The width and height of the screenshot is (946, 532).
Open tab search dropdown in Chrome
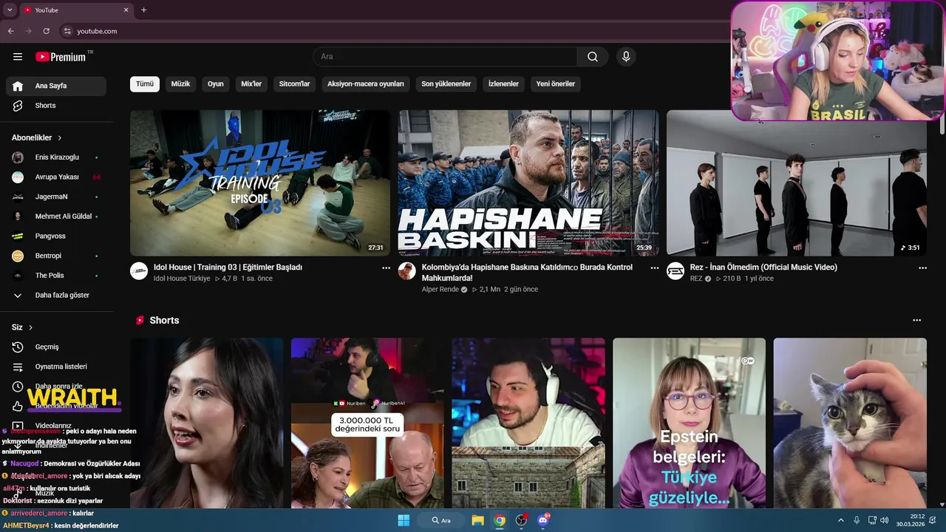tap(10, 10)
